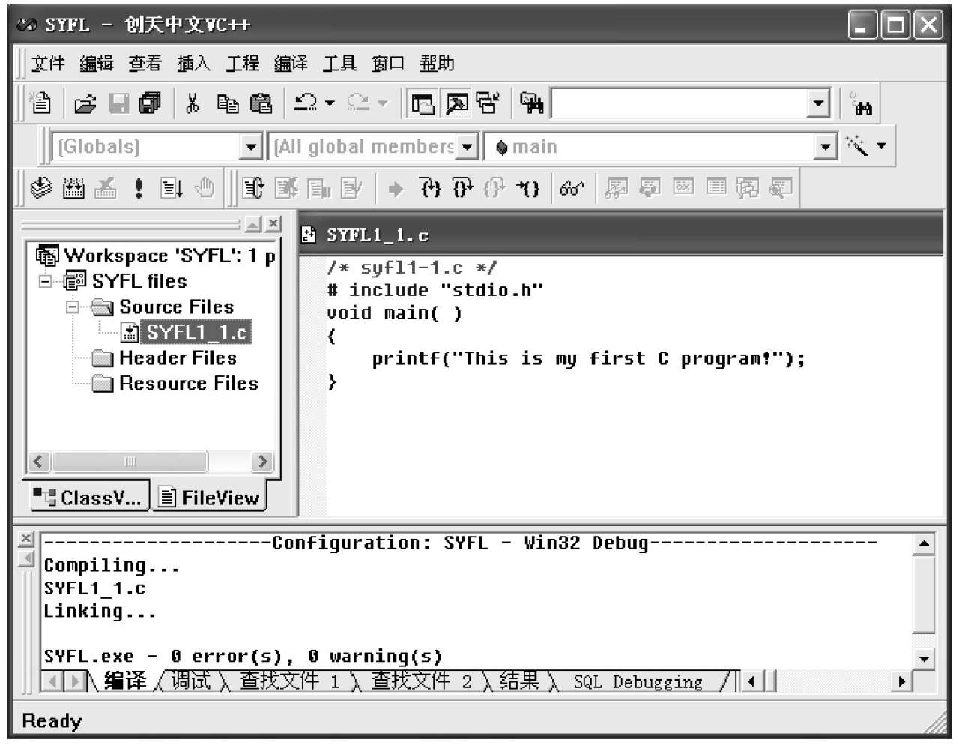
Task: Click the Window List icon
Action: (x=488, y=103)
